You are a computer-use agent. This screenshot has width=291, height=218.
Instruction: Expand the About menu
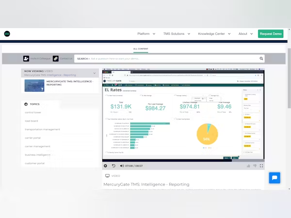(245, 34)
